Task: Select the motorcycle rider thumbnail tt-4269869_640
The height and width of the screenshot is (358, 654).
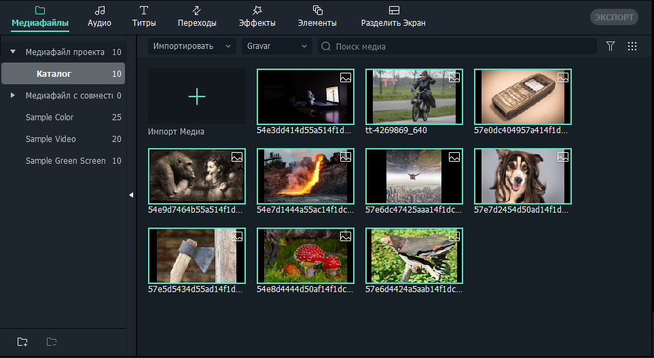Action: pyautogui.click(x=414, y=96)
